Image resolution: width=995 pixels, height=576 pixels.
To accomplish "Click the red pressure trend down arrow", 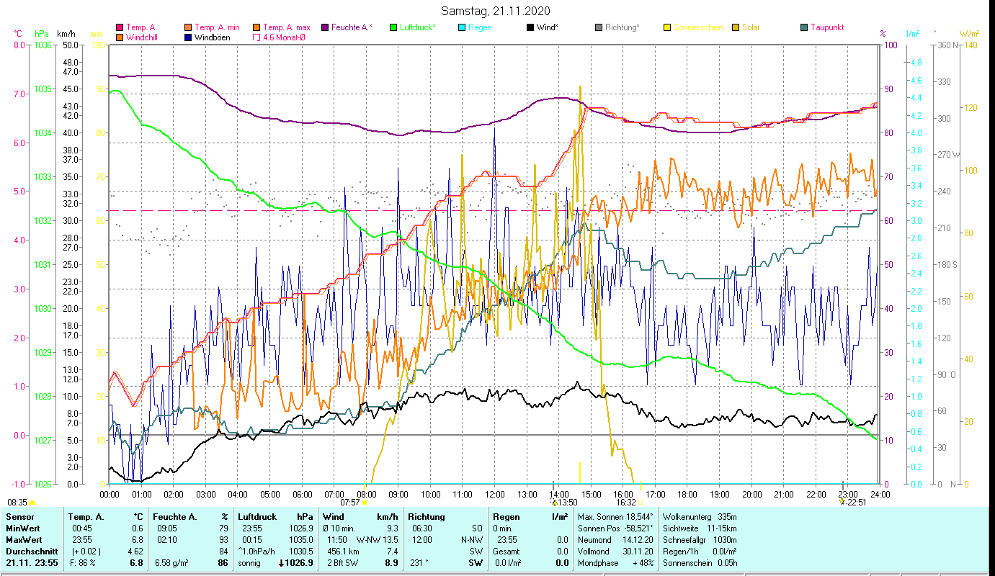I will [282, 562].
